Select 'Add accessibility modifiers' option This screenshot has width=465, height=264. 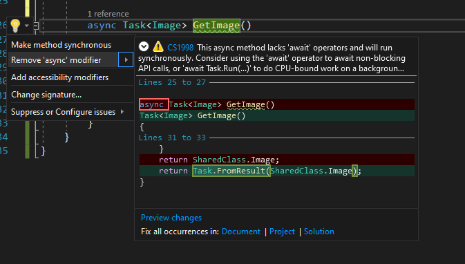pos(59,77)
